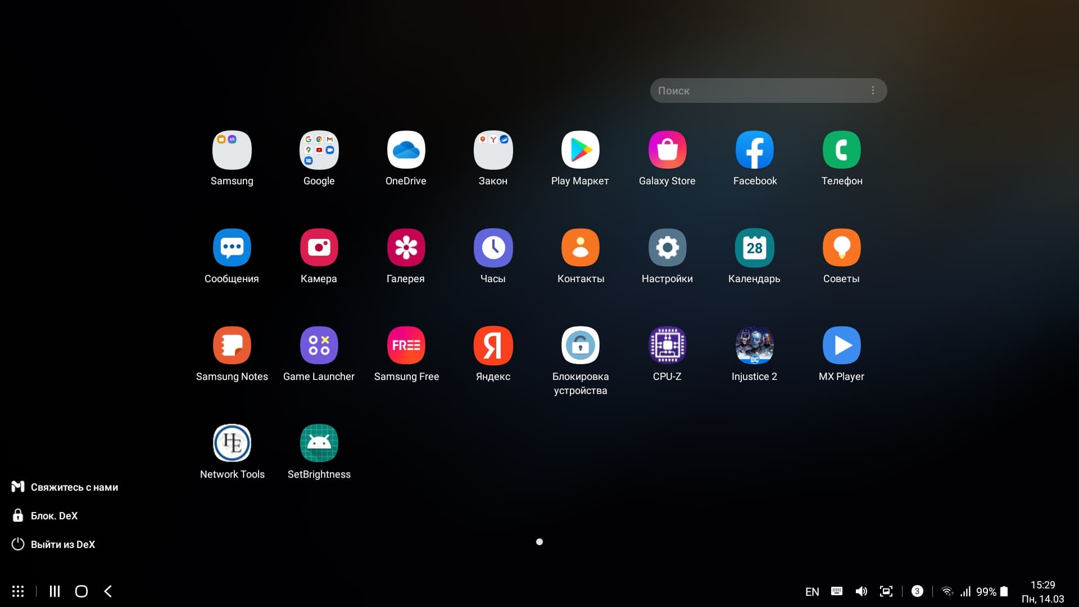Screen dimensions: 1079x607
Task: Open the Network Tools app
Action: [x=232, y=443]
